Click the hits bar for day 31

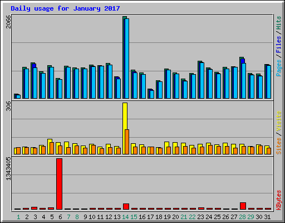[267, 81]
